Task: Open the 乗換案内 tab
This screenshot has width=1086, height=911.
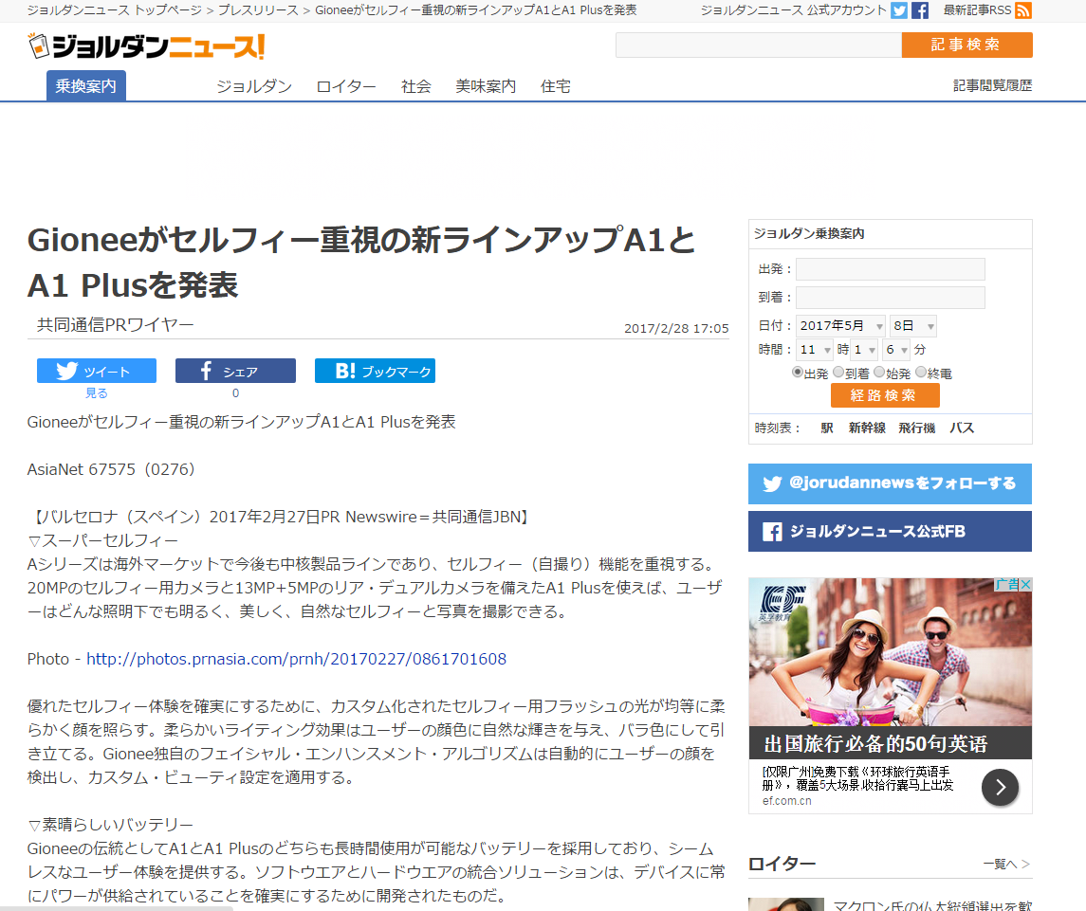Action: click(86, 86)
